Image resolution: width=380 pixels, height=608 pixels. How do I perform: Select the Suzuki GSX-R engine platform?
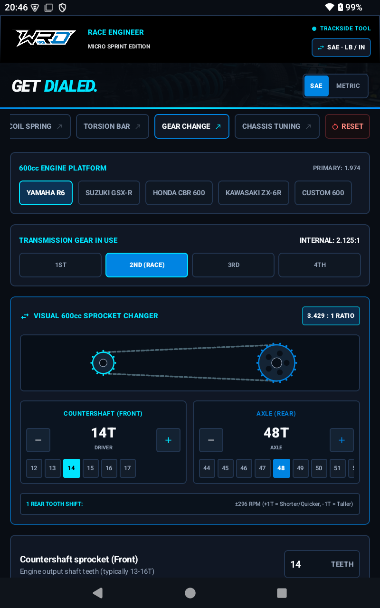pos(109,193)
